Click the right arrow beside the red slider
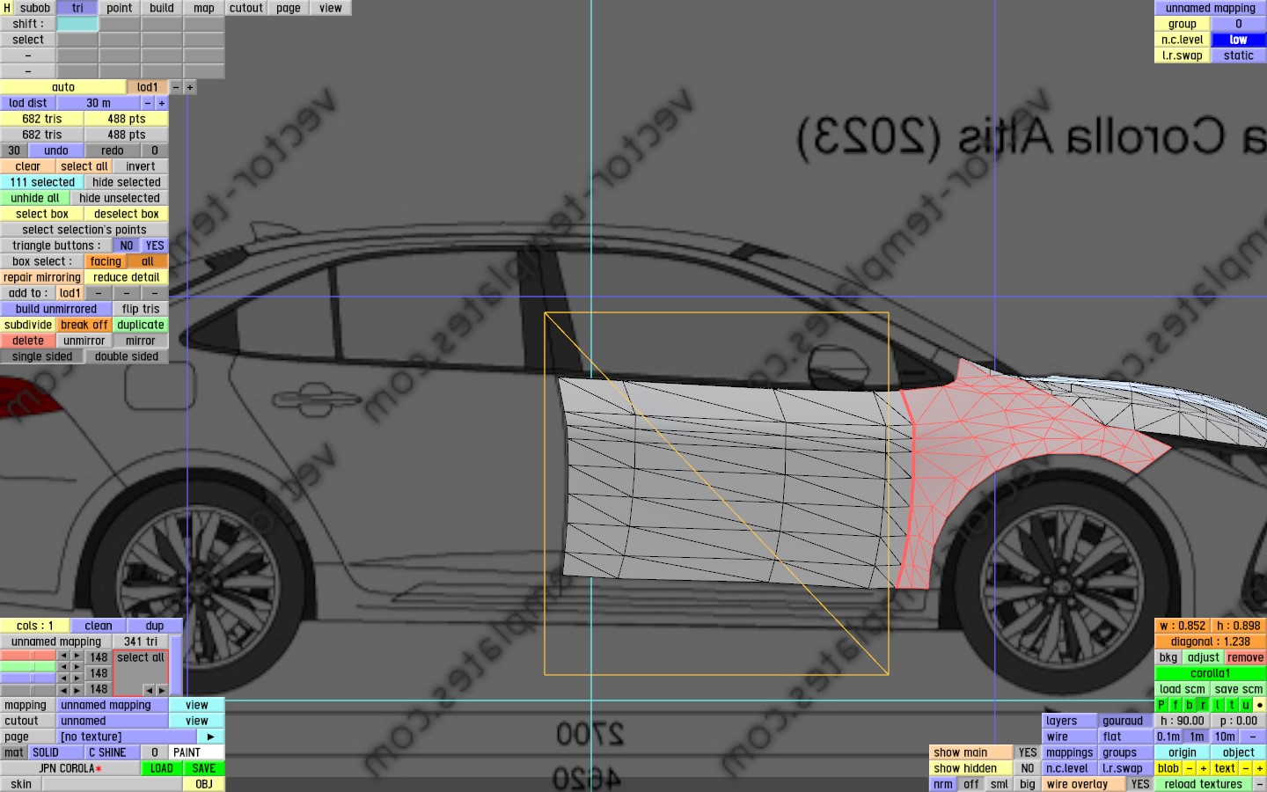Viewport: 1267px width, 792px height. (x=77, y=656)
